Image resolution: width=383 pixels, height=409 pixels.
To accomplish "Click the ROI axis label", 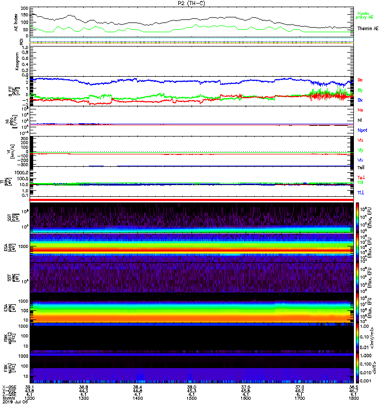I will coord(21,41).
